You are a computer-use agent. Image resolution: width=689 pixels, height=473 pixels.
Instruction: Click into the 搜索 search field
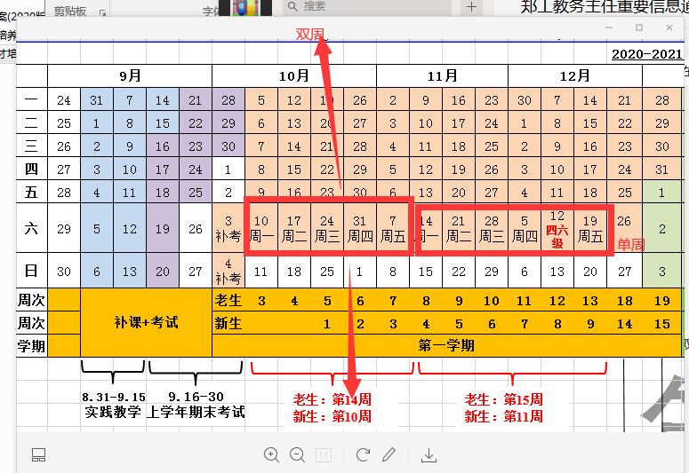click(373, 6)
